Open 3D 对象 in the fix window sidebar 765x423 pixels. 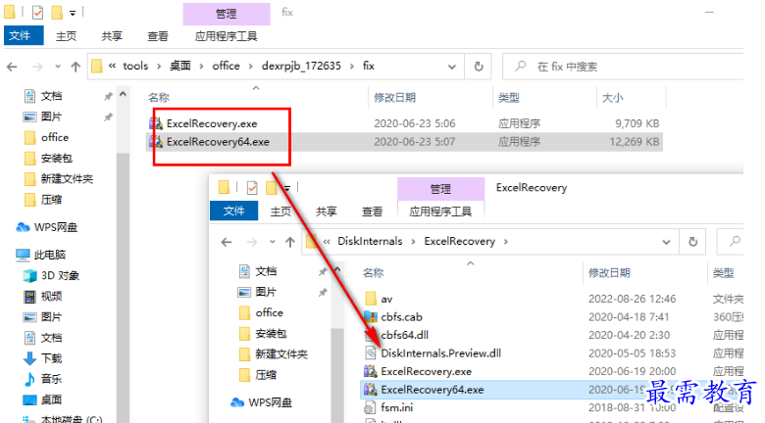[60, 275]
